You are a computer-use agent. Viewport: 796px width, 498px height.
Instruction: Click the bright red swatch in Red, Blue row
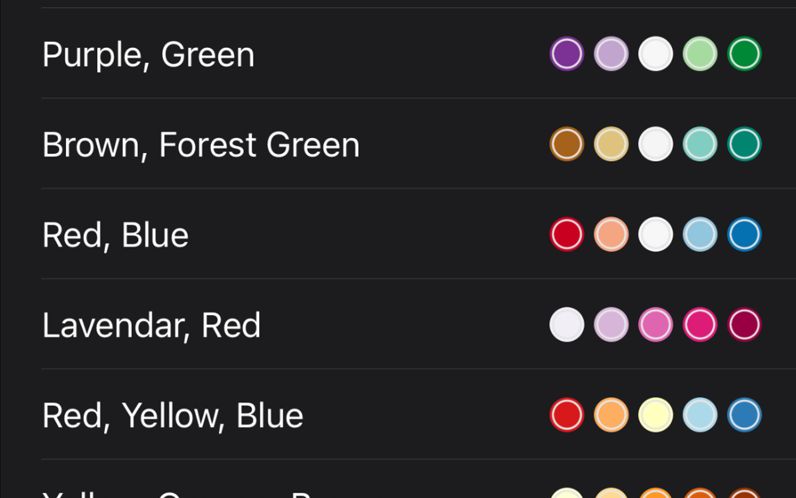(x=566, y=234)
